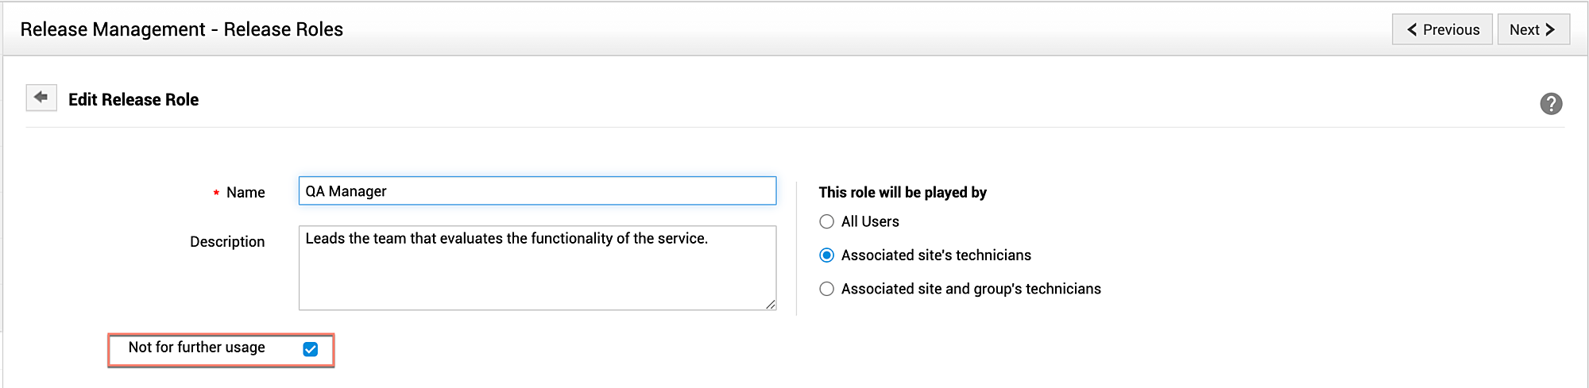This screenshot has height=388, width=1589.
Task: Select the All Users radio button
Action: tap(826, 221)
